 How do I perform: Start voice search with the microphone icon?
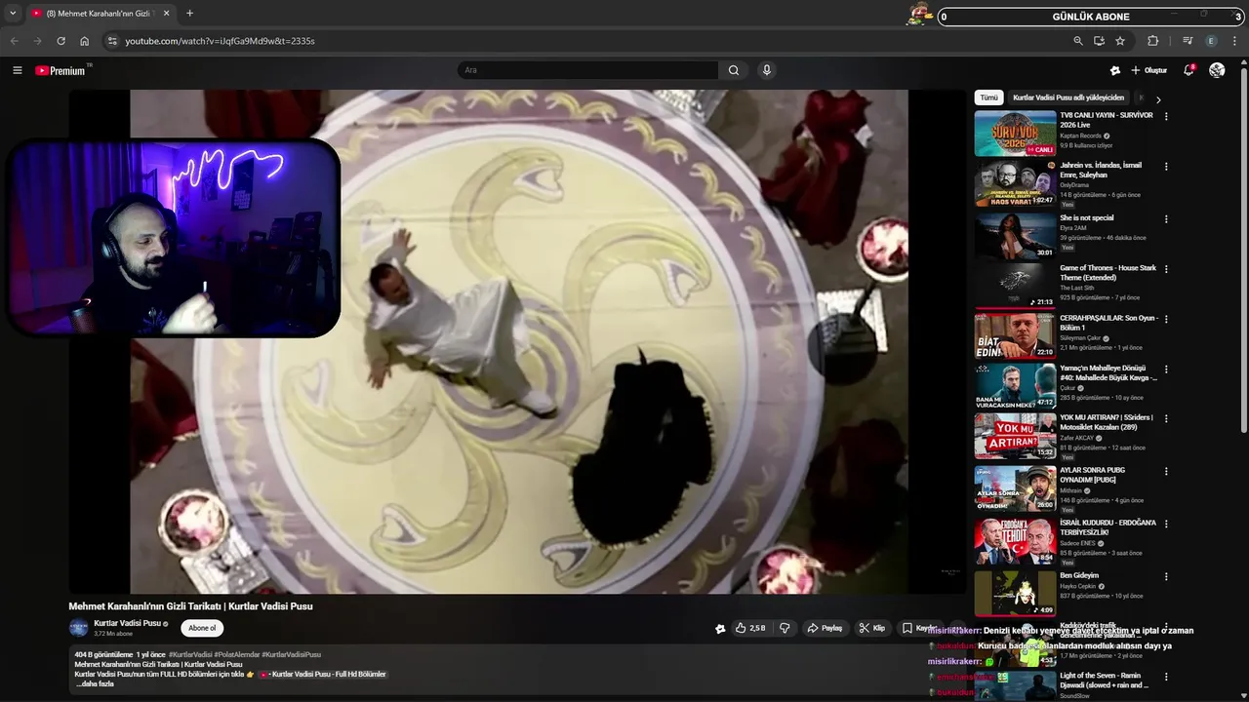point(767,70)
